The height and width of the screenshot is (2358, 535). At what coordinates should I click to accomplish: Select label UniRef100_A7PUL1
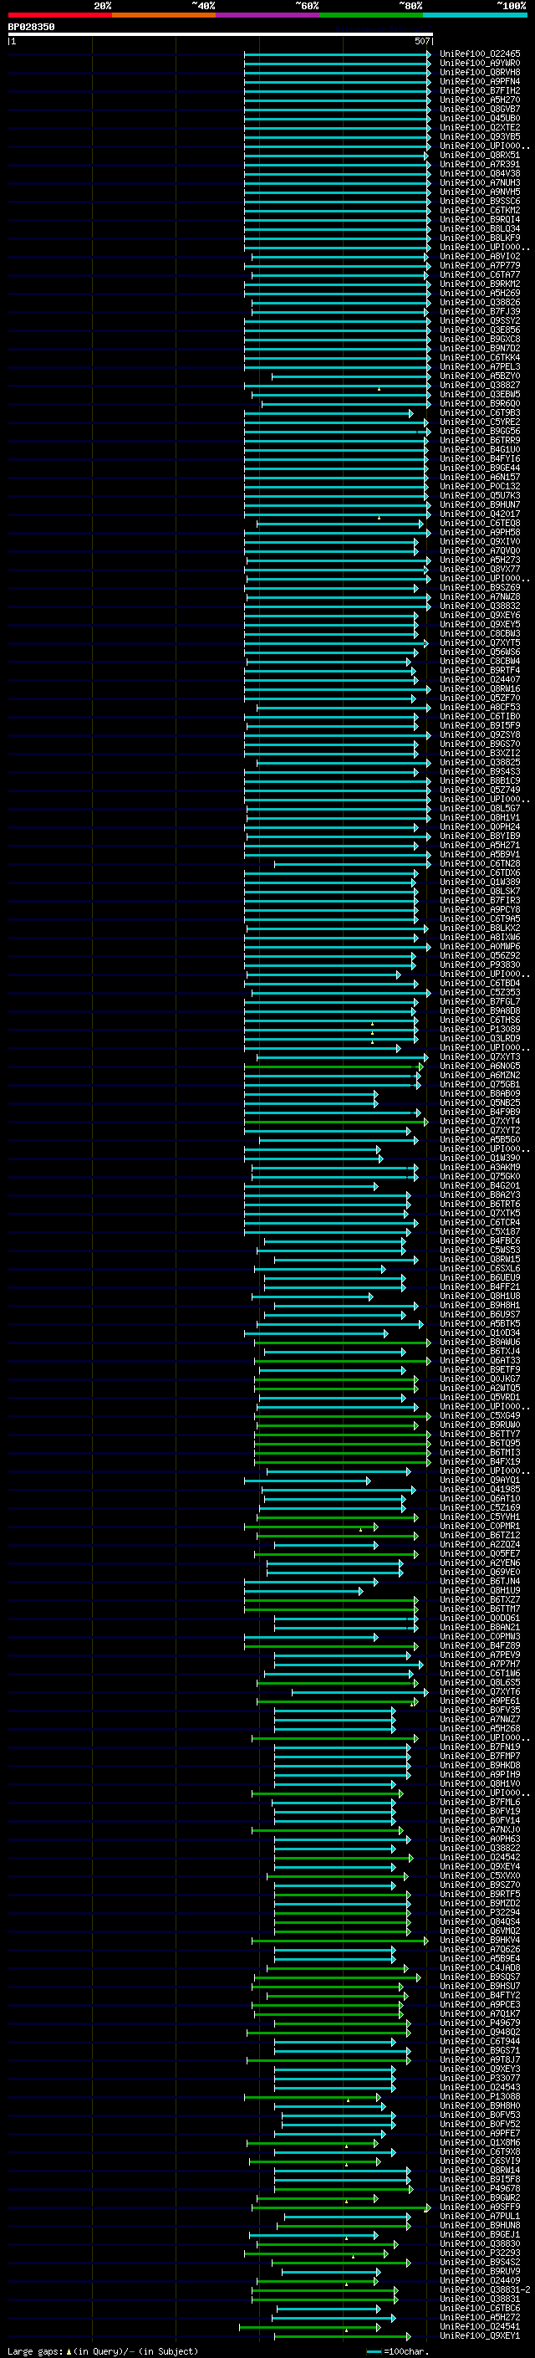tap(480, 2216)
